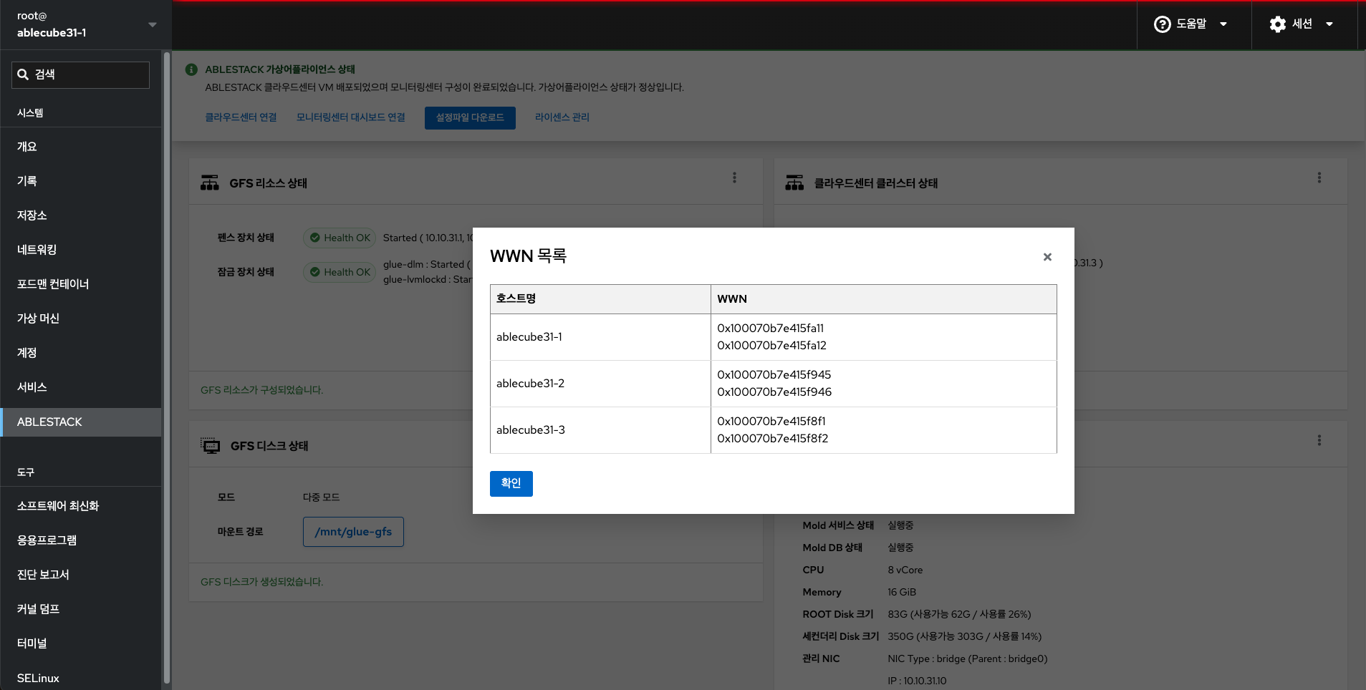Click the GFS 디스크 상태 disk icon
The height and width of the screenshot is (690, 1366).
point(211,445)
